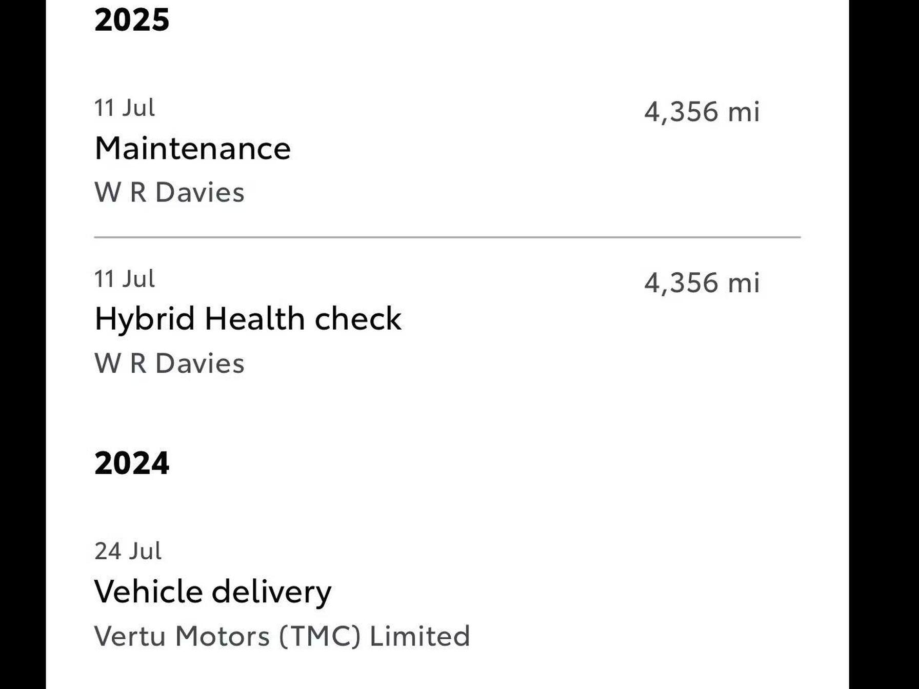Click the word "Limited" in the dealer name

pyautogui.click(x=419, y=636)
